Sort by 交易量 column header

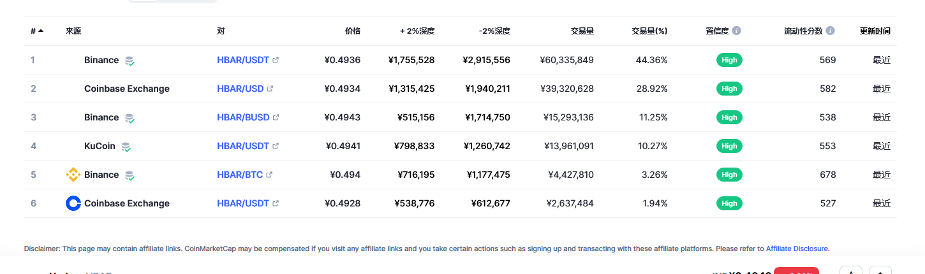click(582, 31)
